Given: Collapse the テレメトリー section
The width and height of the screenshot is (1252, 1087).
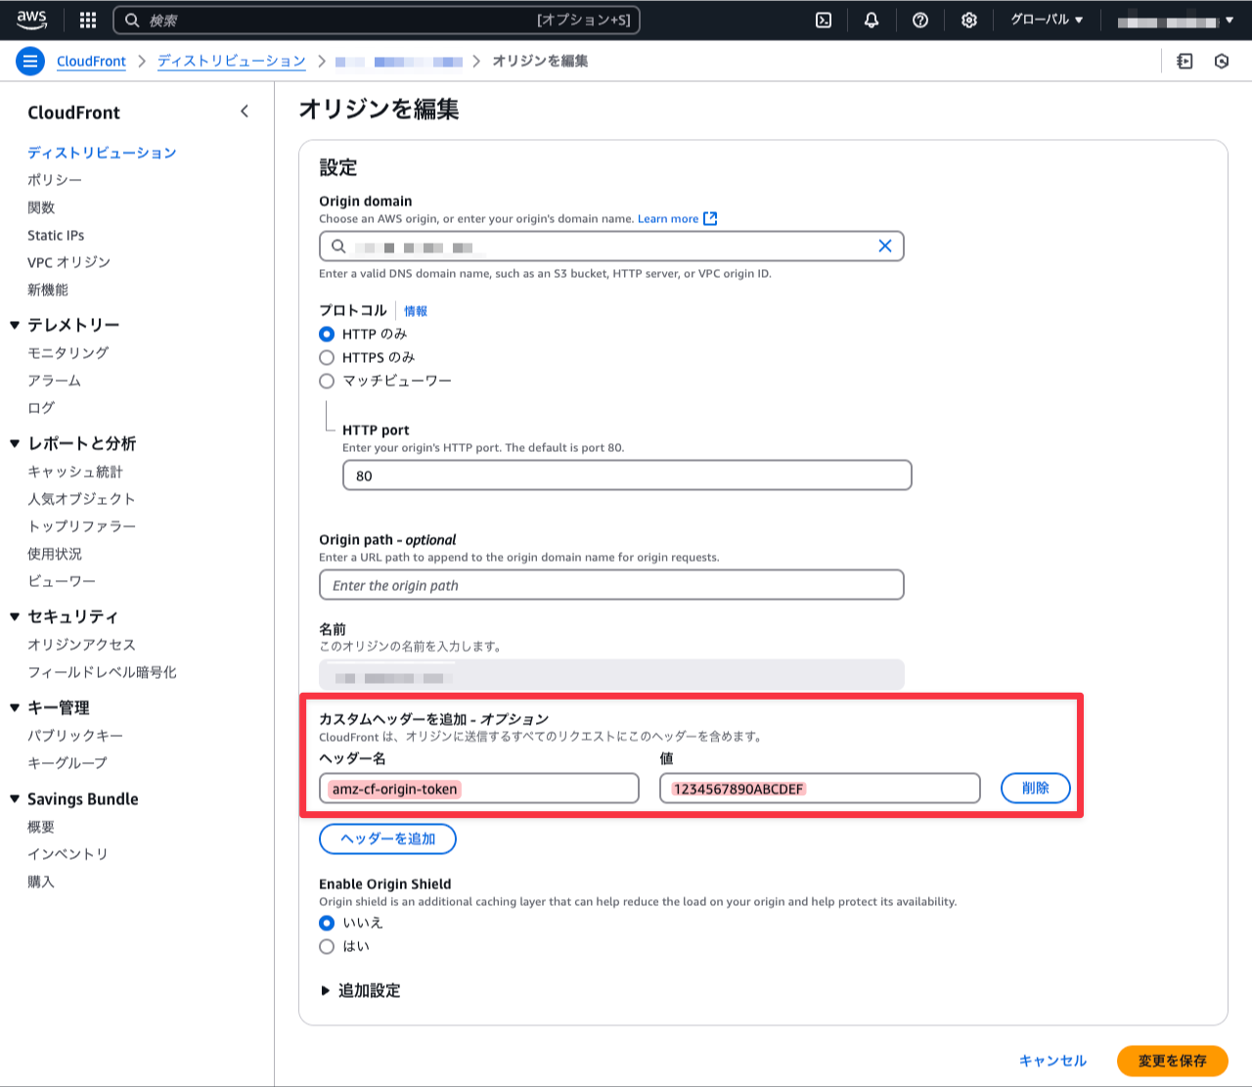Looking at the screenshot, I should pos(15,325).
